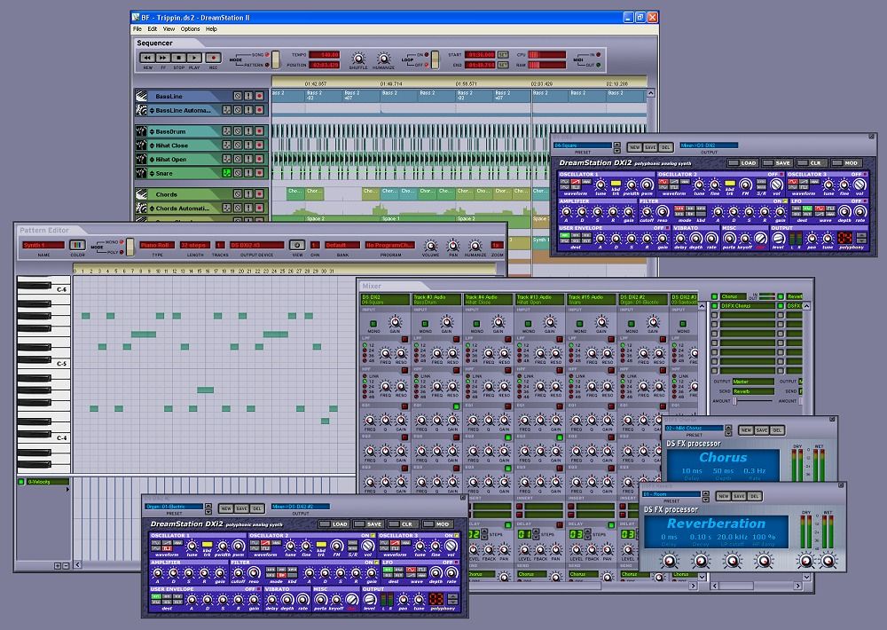The height and width of the screenshot is (630, 887).
Task: Flip the Song/Pattern MODE switch
Action: [x=276, y=59]
